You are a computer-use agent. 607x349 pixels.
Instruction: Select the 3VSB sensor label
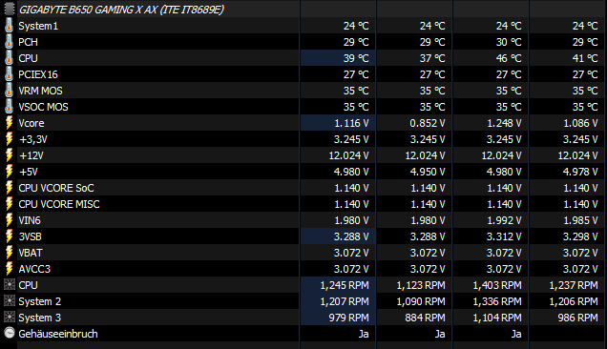[x=30, y=236]
